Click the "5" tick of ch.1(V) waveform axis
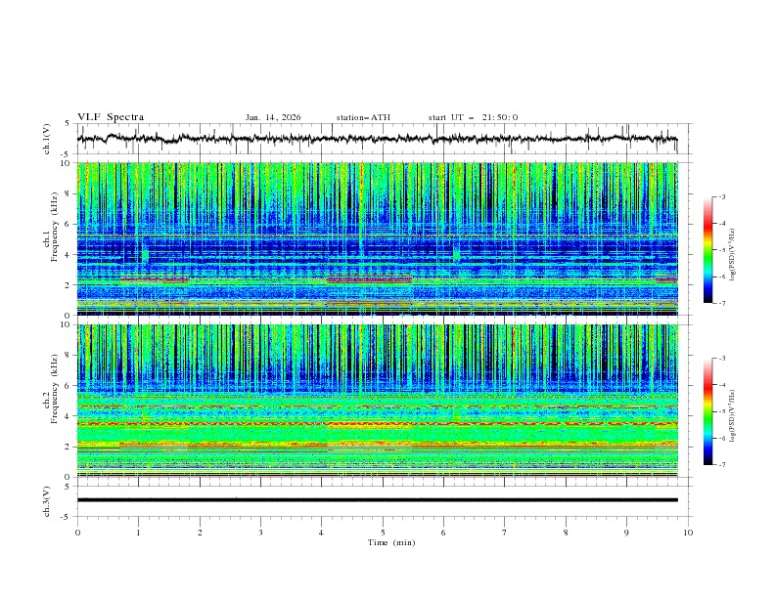Viewport: 775px width, 598px height. coord(68,124)
